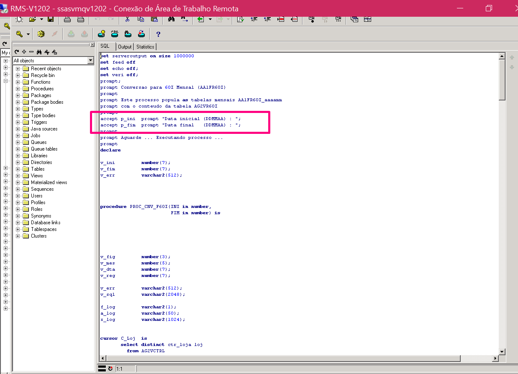Select the Tablespaces tree item
Image resolution: width=518 pixels, height=374 pixels.
pyautogui.click(x=44, y=229)
